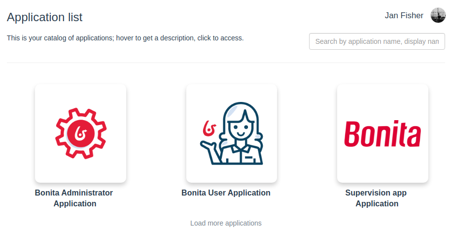
Task: Click the Bonita User Application label
Action: point(226,193)
